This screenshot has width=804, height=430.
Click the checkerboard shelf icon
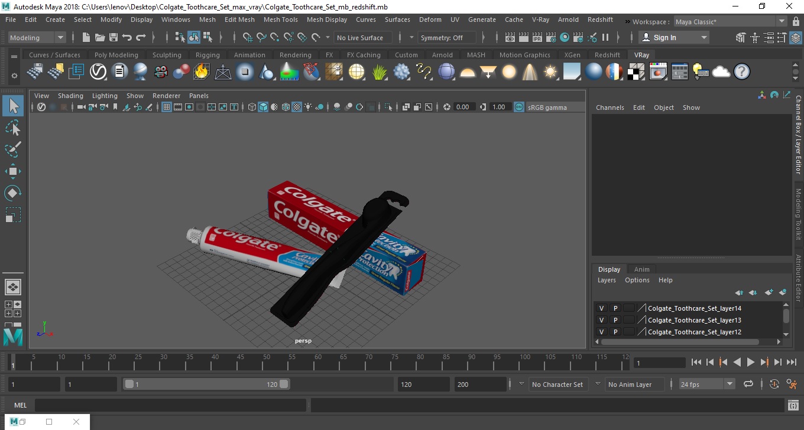click(636, 72)
